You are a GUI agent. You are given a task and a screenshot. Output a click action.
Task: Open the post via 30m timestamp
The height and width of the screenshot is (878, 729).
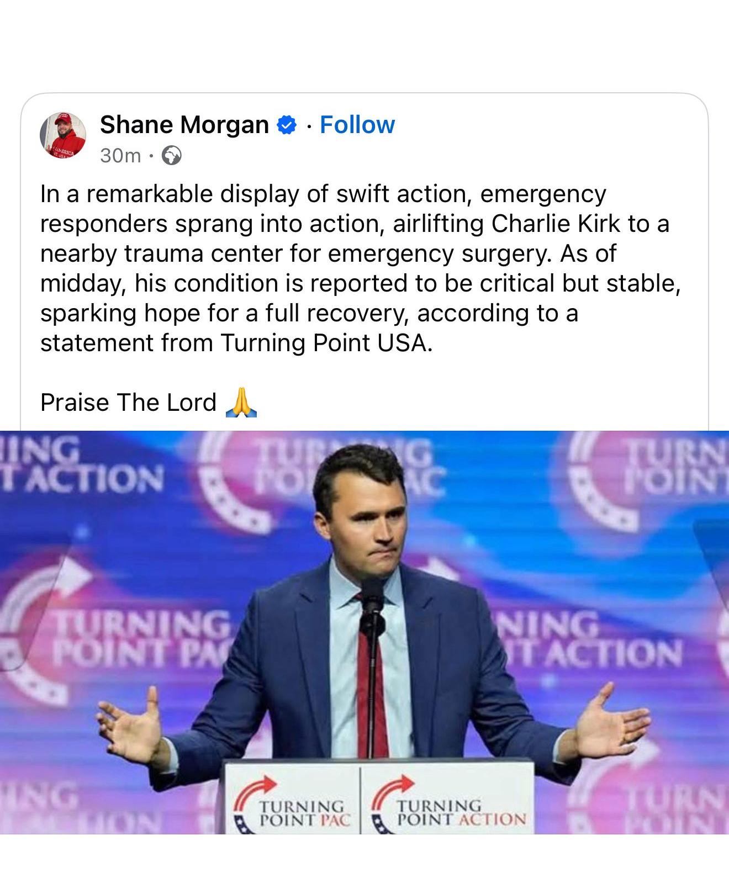(120, 156)
